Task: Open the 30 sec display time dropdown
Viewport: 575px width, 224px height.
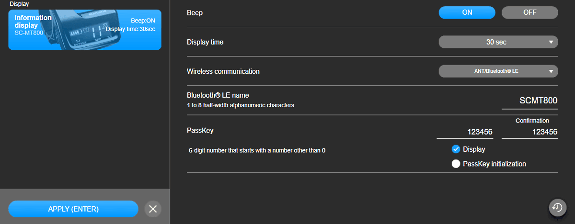Action: pos(496,42)
